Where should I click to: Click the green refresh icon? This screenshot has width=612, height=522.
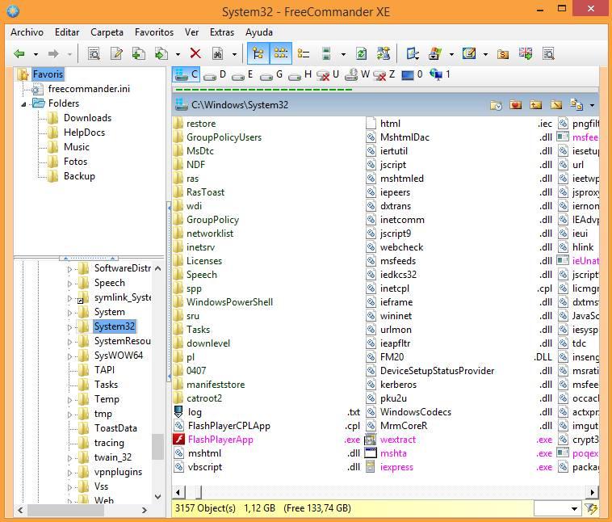pyautogui.click(x=362, y=53)
